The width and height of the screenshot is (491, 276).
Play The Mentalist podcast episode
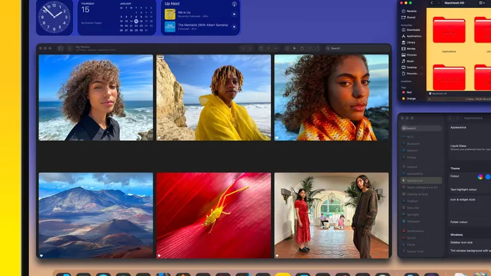click(x=234, y=27)
